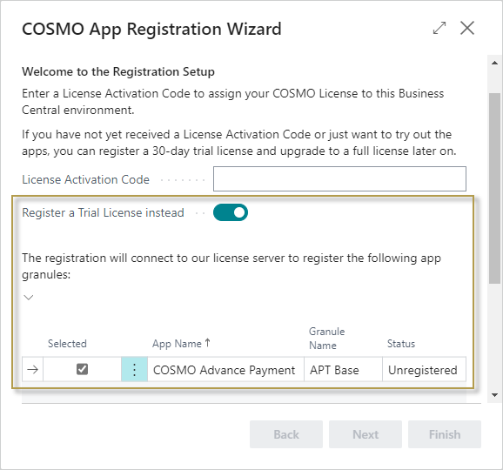Select the COSMO Advance Payment cell

(x=225, y=370)
